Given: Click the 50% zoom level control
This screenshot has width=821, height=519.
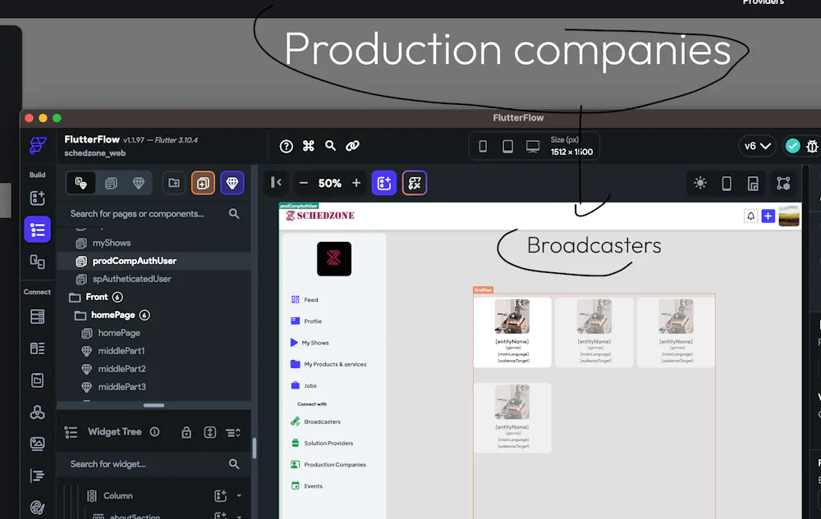Looking at the screenshot, I should click(329, 182).
